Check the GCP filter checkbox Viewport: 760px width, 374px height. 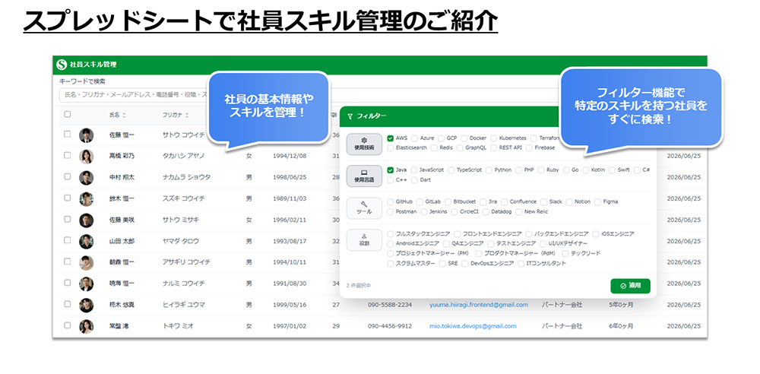(441, 138)
